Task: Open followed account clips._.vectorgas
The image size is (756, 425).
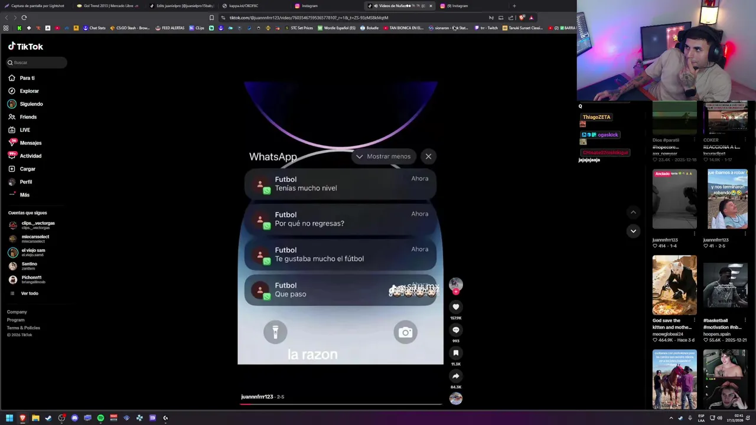Action: 31,225
